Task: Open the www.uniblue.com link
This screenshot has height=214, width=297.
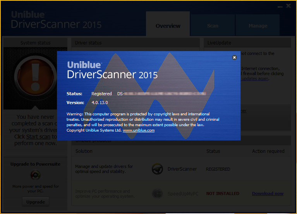Action: click(x=139, y=130)
